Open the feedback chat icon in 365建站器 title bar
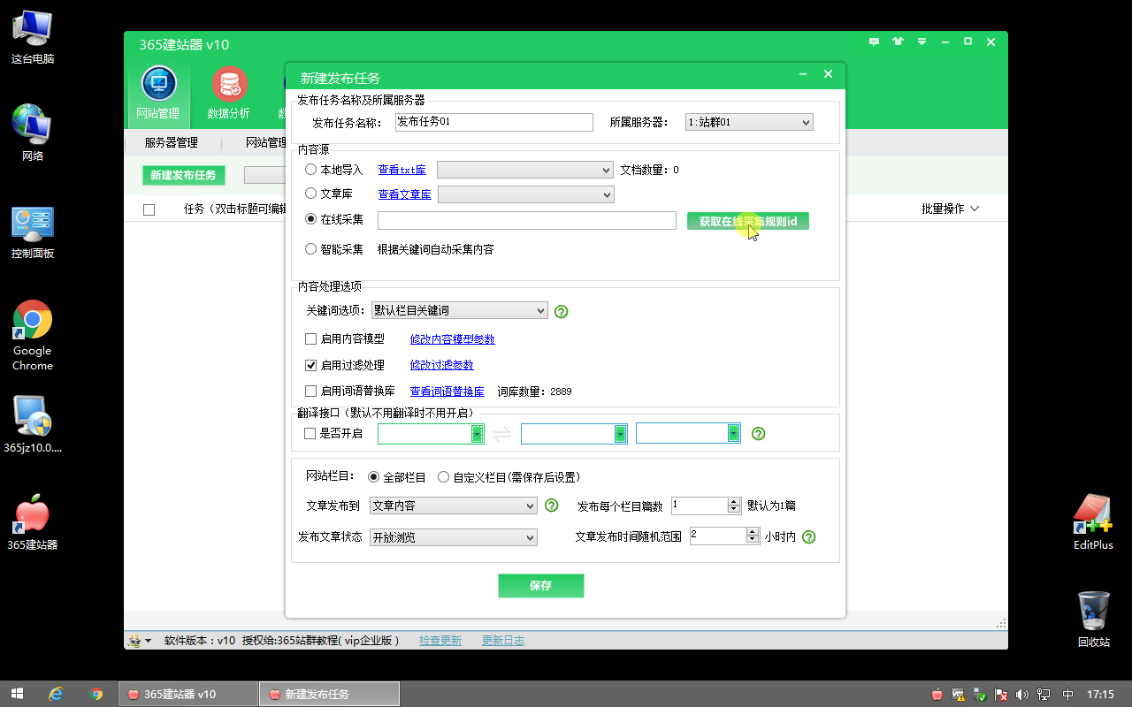Viewport: 1132px width, 707px height. (x=875, y=42)
